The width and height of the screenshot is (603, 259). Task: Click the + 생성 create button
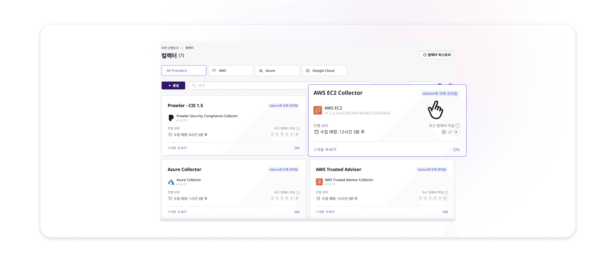(x=173, y=85)
